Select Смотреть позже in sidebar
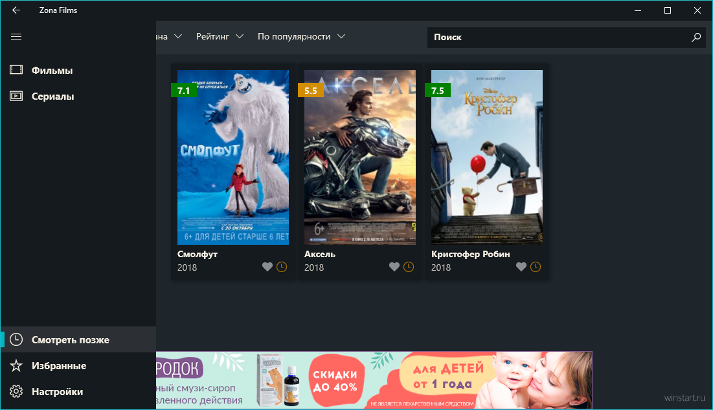Screen dimensions: 713x410 [78, 339]
